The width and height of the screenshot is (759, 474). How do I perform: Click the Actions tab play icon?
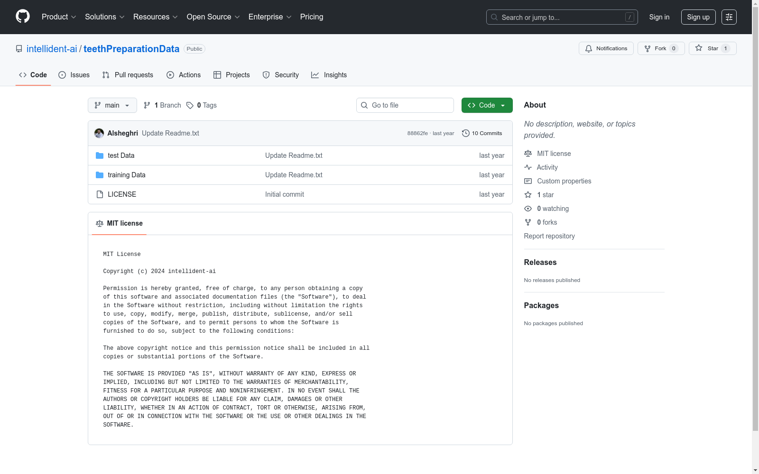[170, 75]
